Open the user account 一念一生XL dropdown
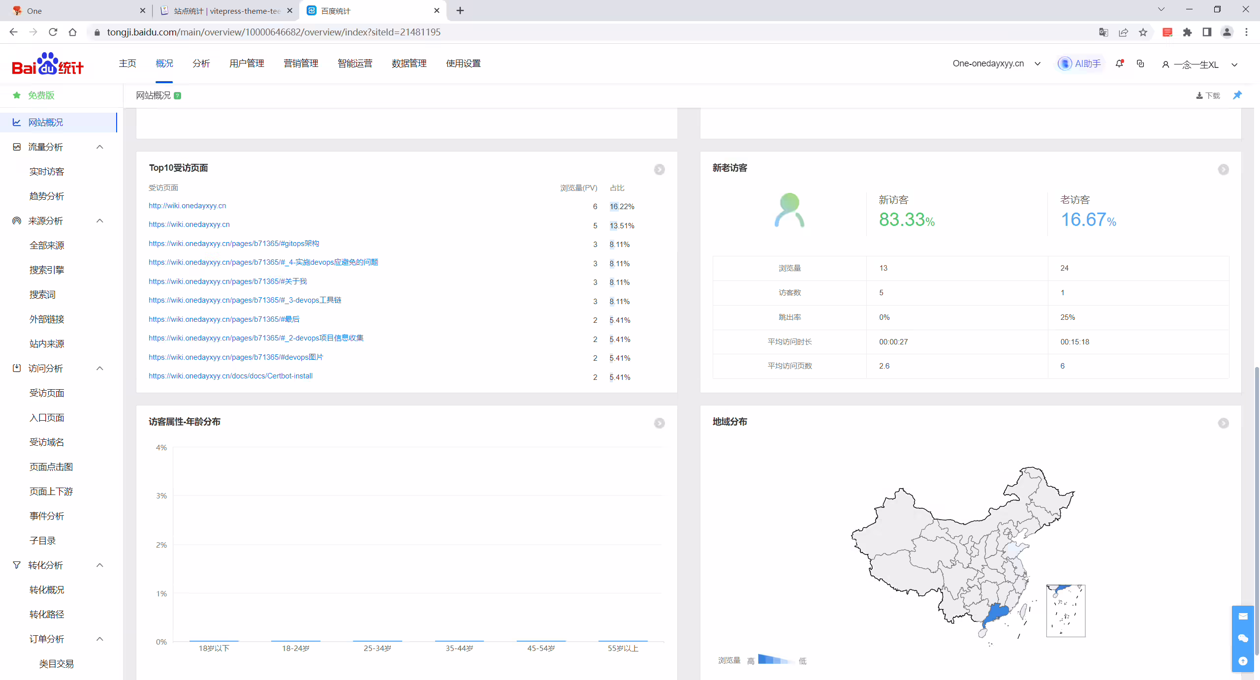Viewport: 1260px width, 680px height. point(1200,64)
